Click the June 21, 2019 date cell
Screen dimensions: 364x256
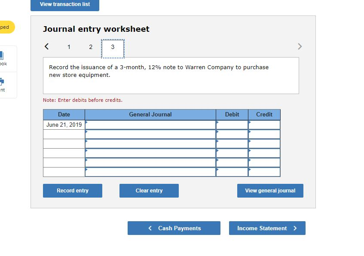pos(64,124)
